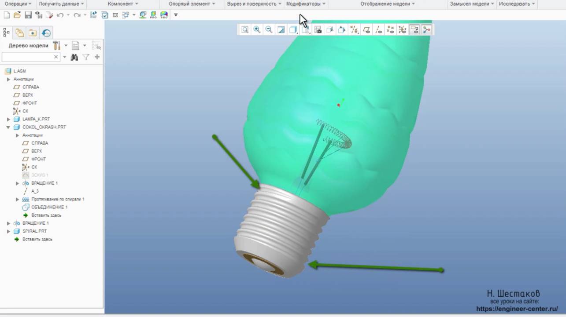
Task: Open the Замысел модели dropdown
Action: 472,4
